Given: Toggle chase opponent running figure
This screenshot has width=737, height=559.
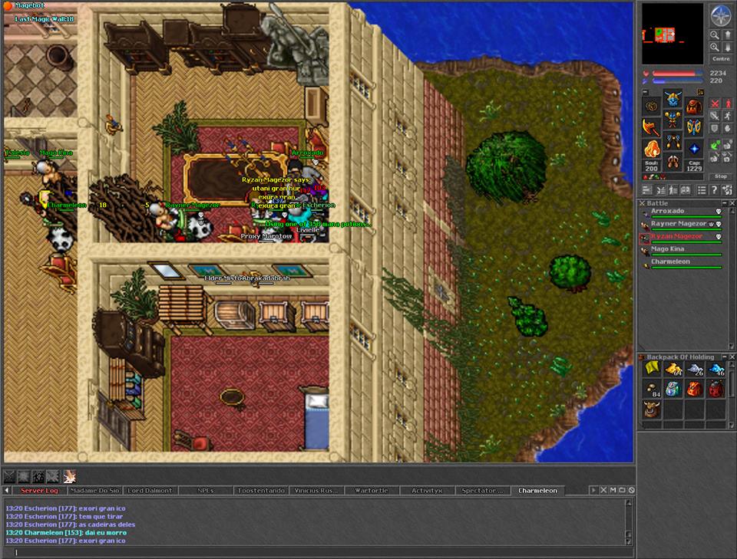Looking at the screenshot, I should [728, 116].
